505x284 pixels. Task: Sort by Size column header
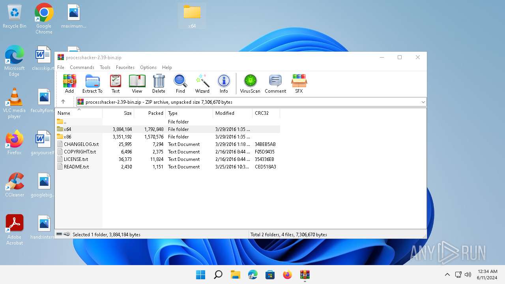(118, 113)
